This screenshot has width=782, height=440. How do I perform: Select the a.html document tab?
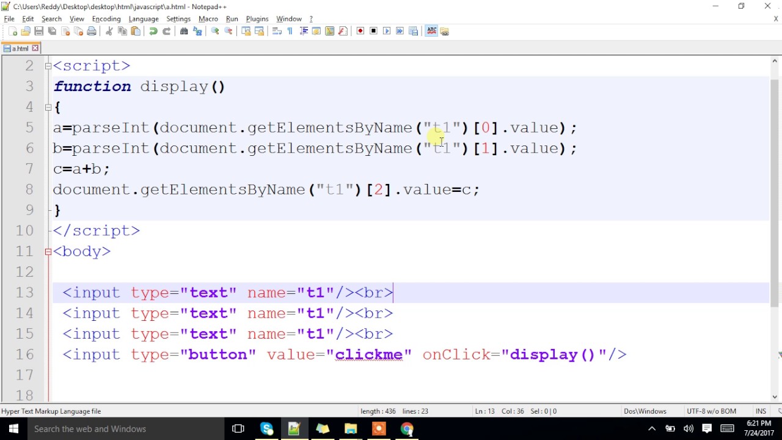click(20, 48)
